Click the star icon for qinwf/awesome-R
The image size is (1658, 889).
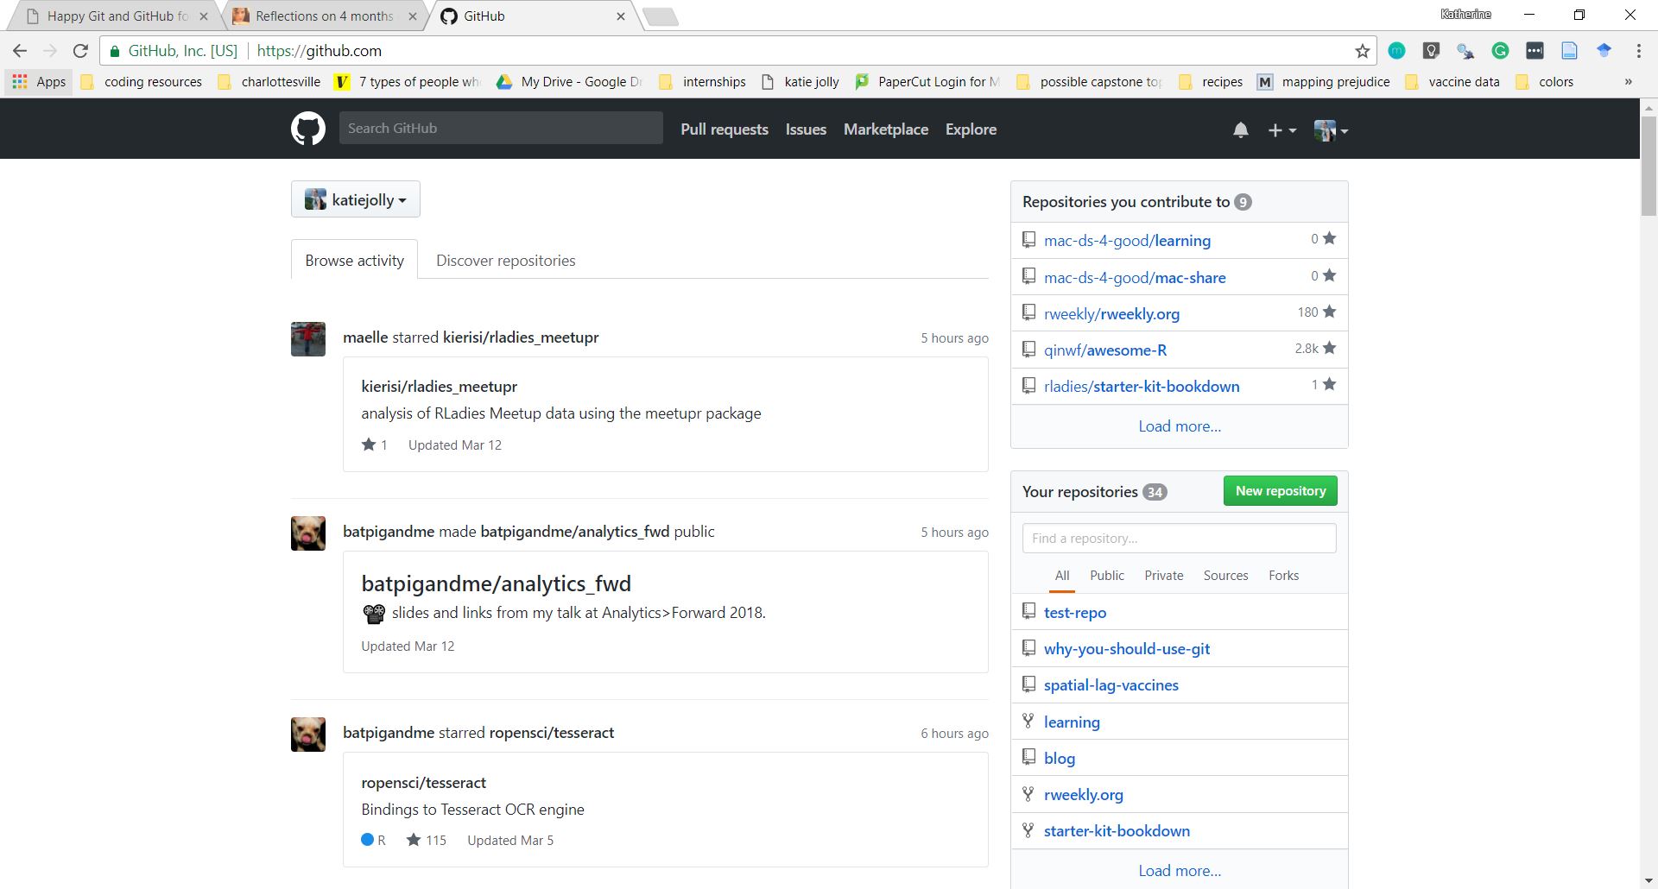pos(1330,348)
